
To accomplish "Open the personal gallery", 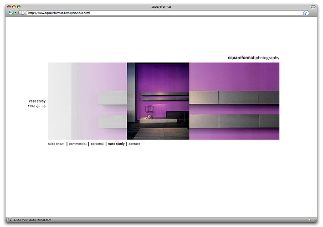I will pyautogui.click(x=97, y=144).
